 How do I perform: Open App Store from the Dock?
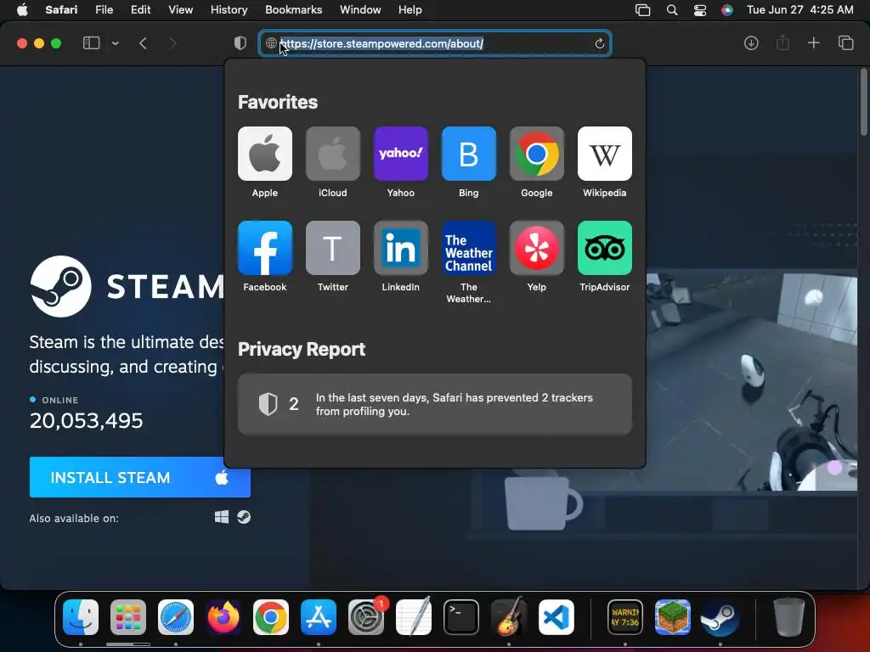pyautogui.click(x=319, y=617)
